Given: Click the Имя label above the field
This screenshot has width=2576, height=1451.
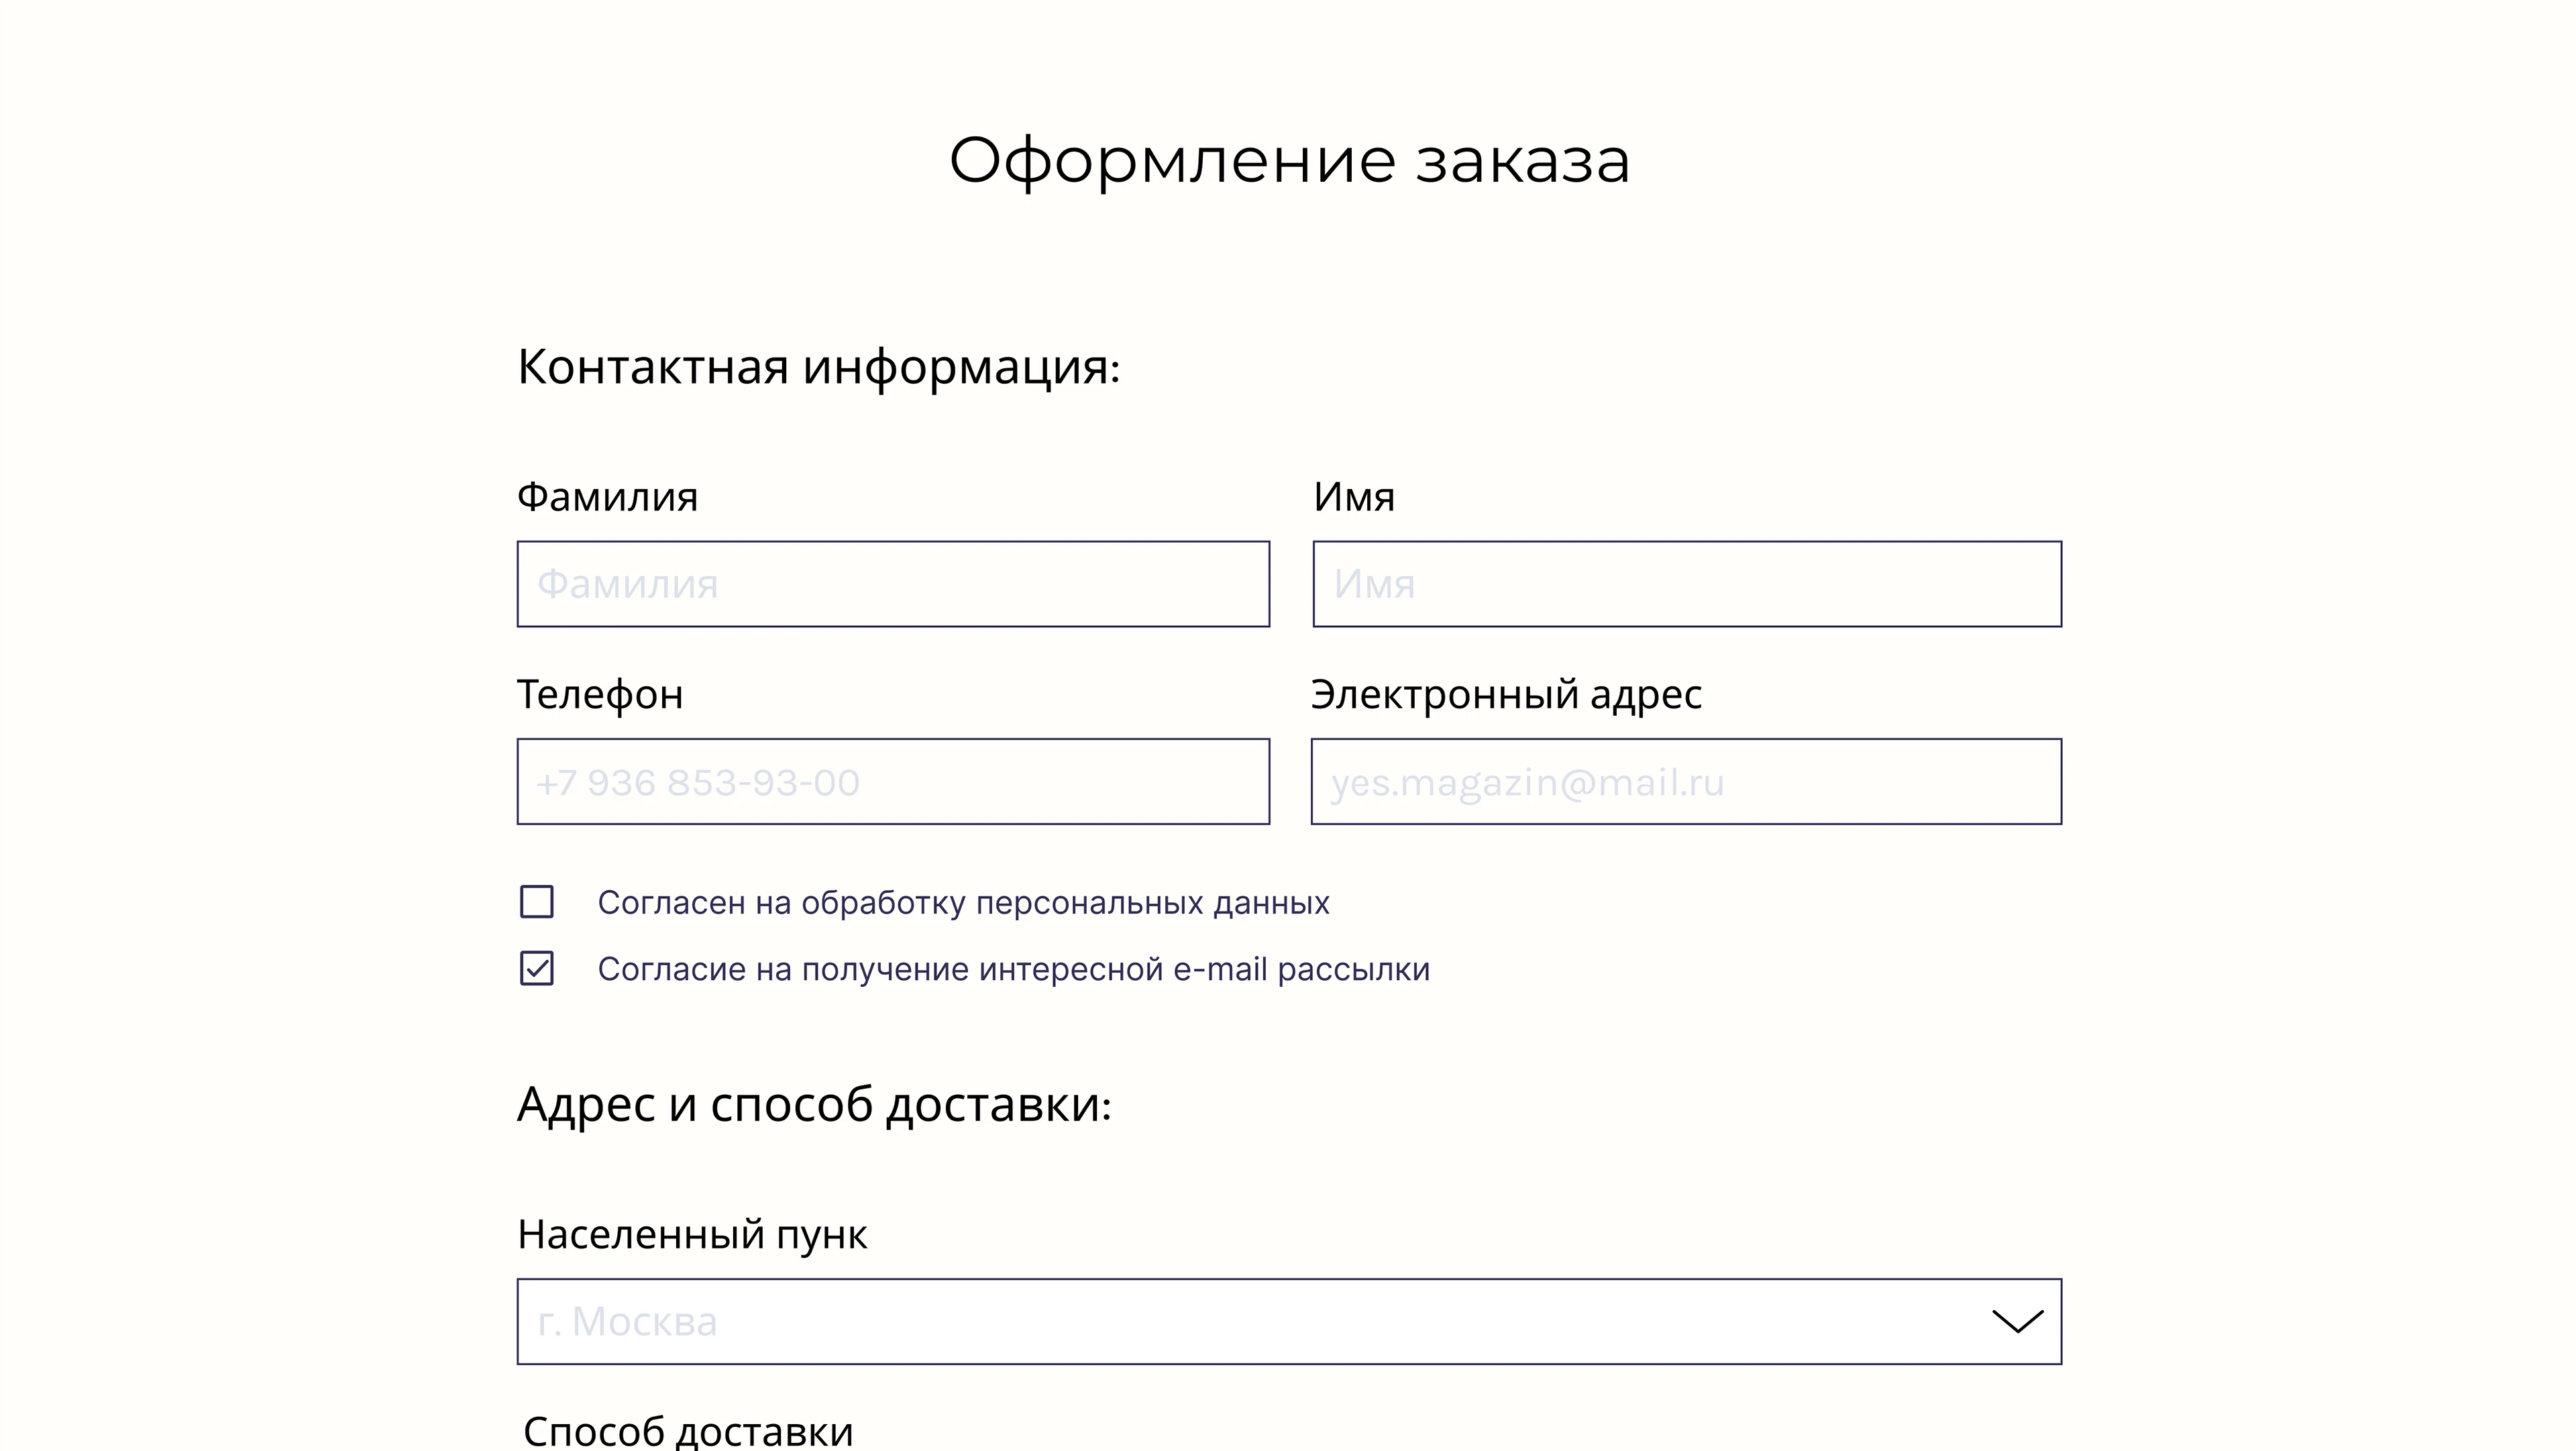Looking at the screenshot, I should pyautogui.click(x=1353, y=497).
